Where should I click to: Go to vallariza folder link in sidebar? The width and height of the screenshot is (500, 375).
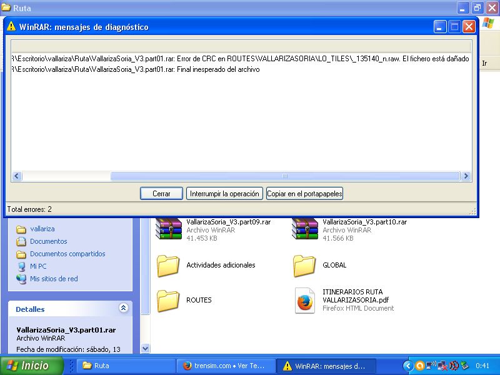[42, 229]
